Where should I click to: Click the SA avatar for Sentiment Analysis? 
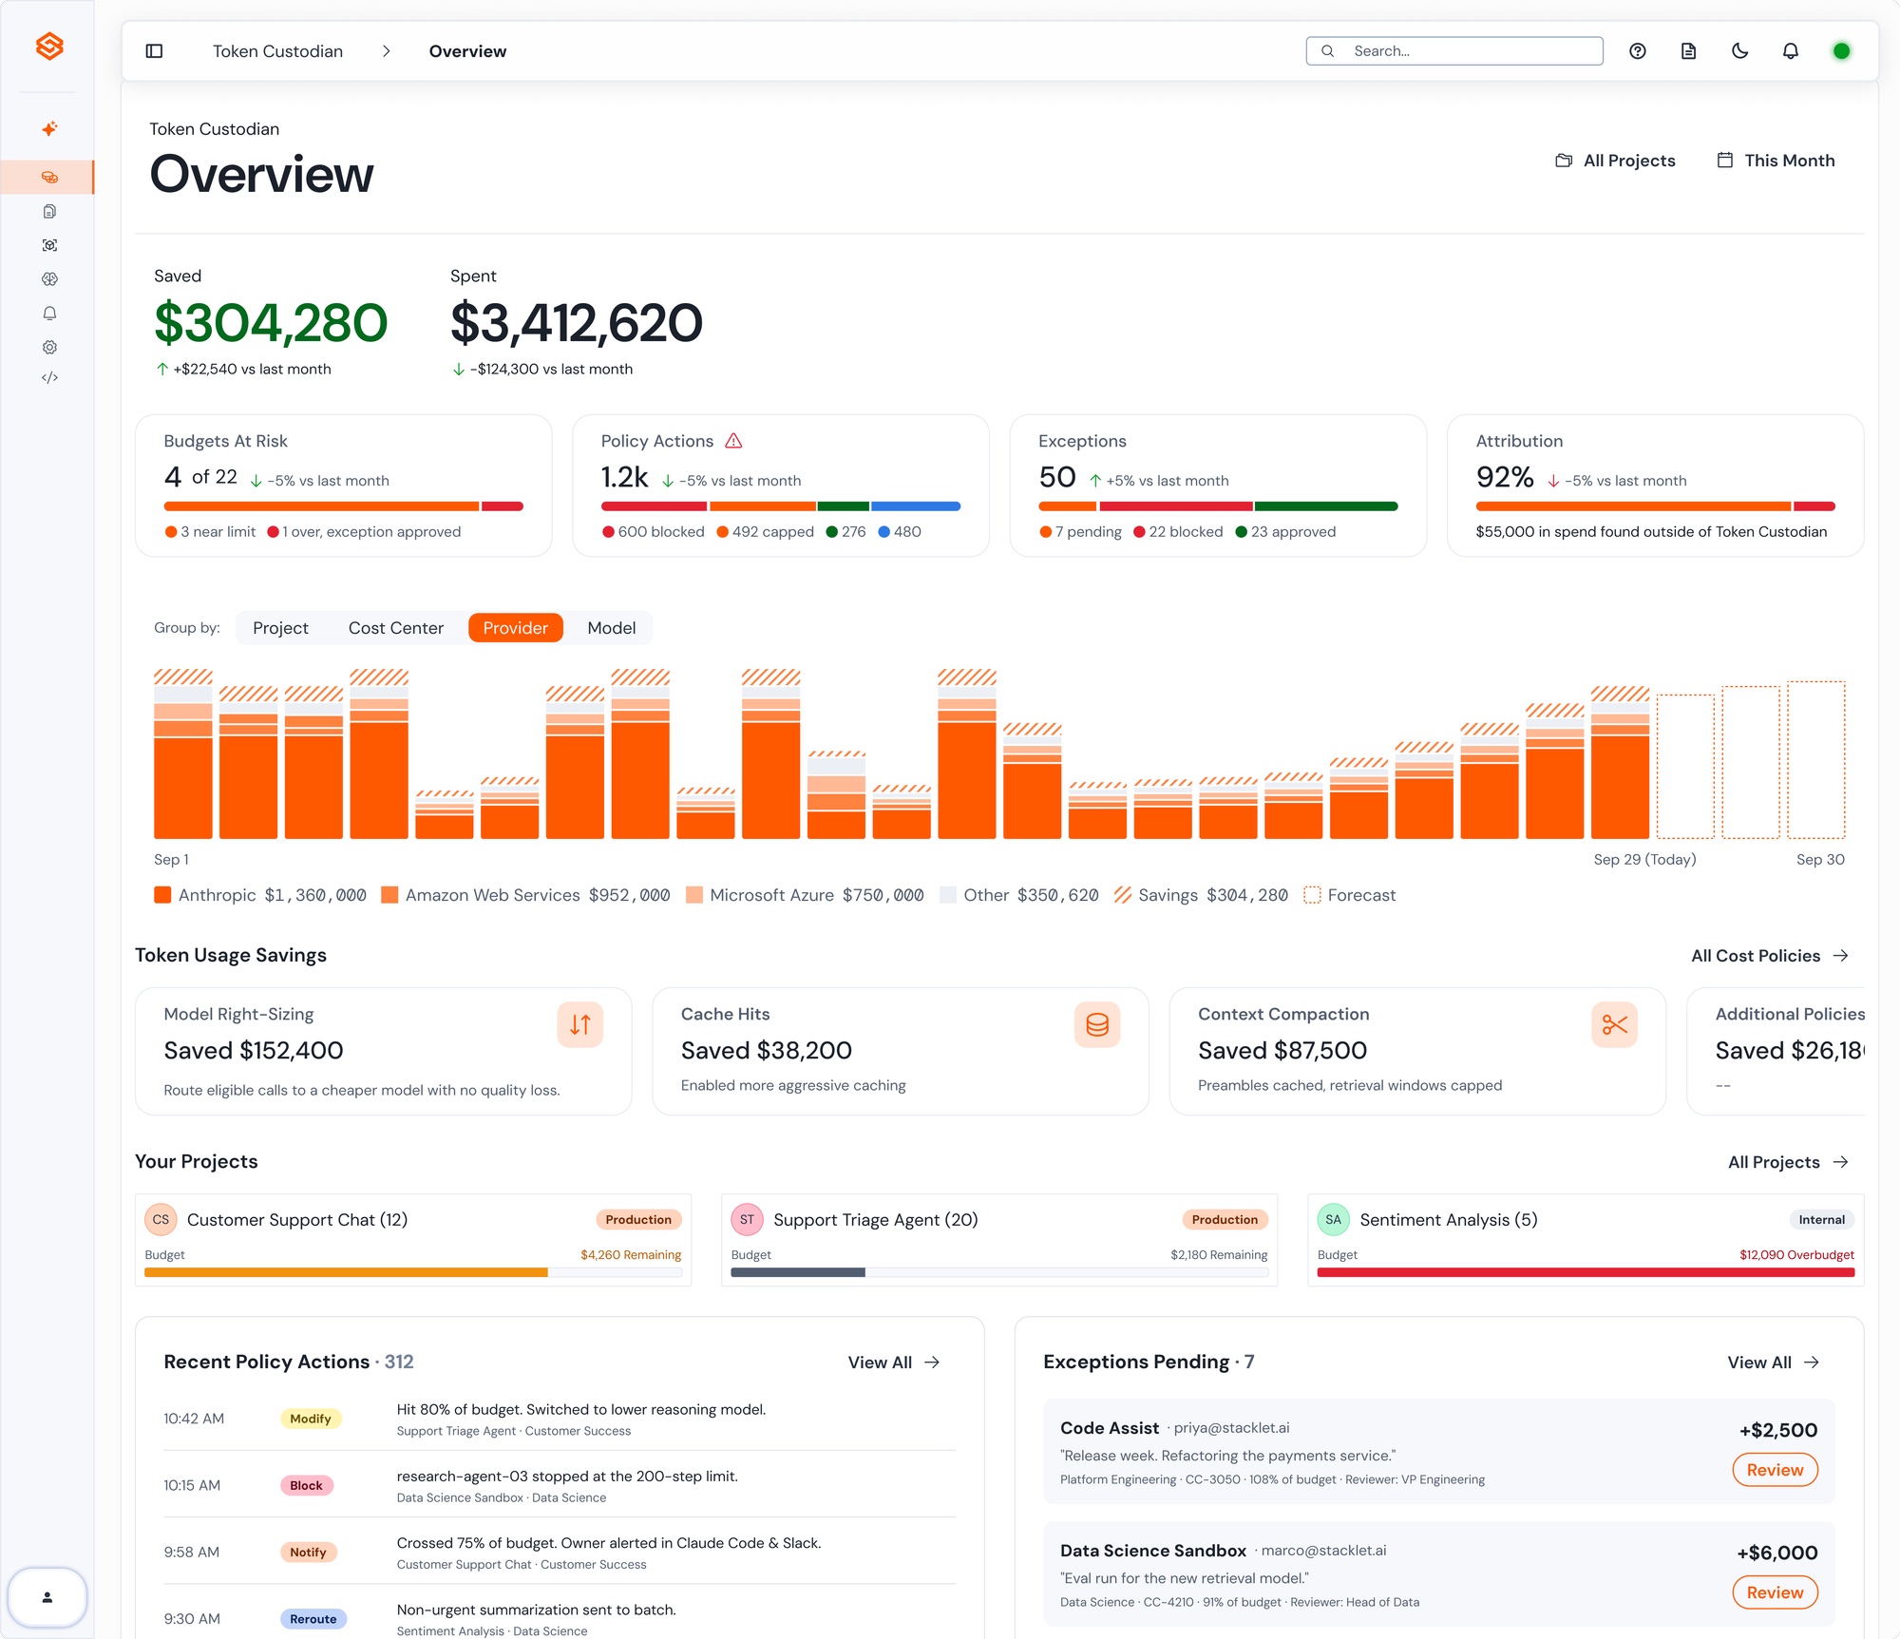coord(1334,1220)
